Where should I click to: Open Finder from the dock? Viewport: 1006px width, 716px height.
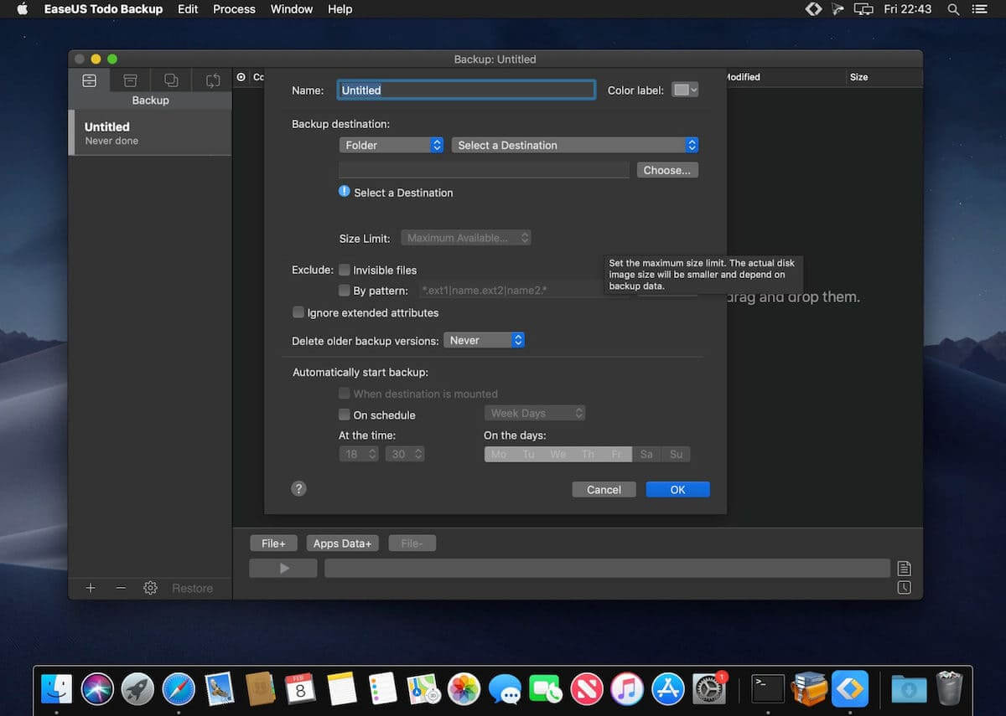57,688
